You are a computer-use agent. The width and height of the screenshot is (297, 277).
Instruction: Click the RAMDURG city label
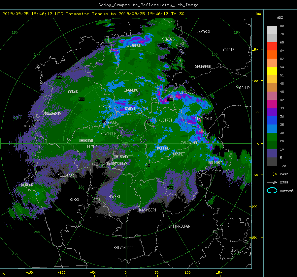[105, 107]
